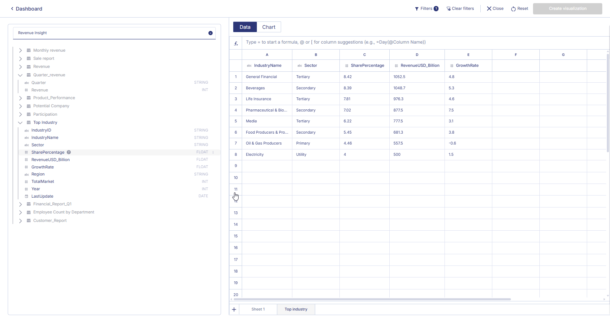610x320 pixels.
Task: Expand the Customer_Report table
Action: point(20,221)
